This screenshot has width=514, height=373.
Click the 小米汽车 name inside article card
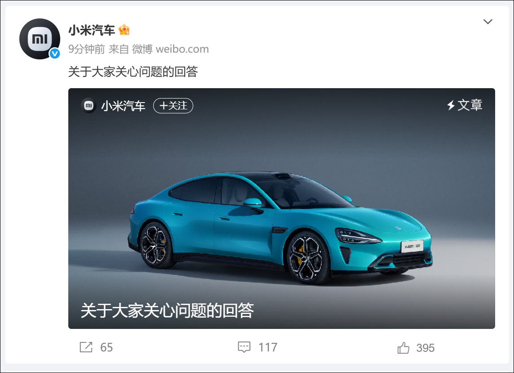[x=123, y=106]
